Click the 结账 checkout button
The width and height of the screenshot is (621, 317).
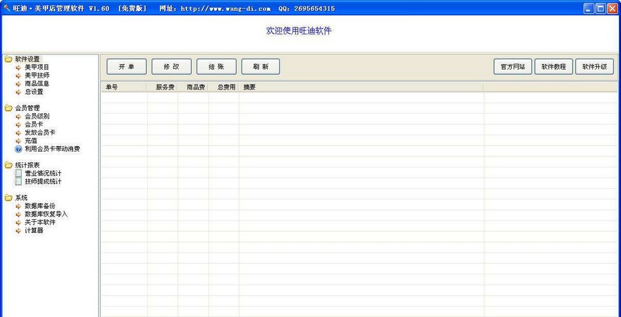coord(216,67)
